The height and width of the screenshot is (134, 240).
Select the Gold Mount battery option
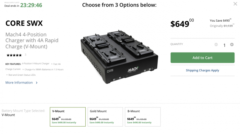click(105, 117)
